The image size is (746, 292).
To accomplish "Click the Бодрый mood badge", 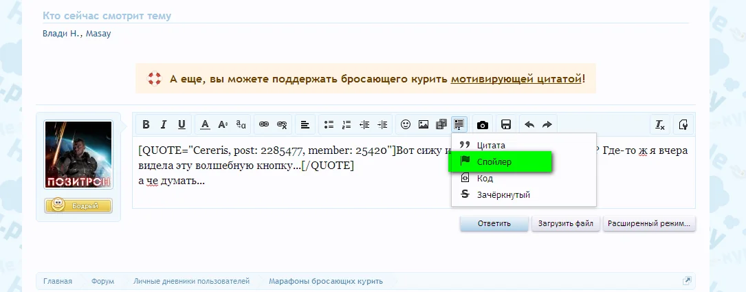I will coord(78,205).
